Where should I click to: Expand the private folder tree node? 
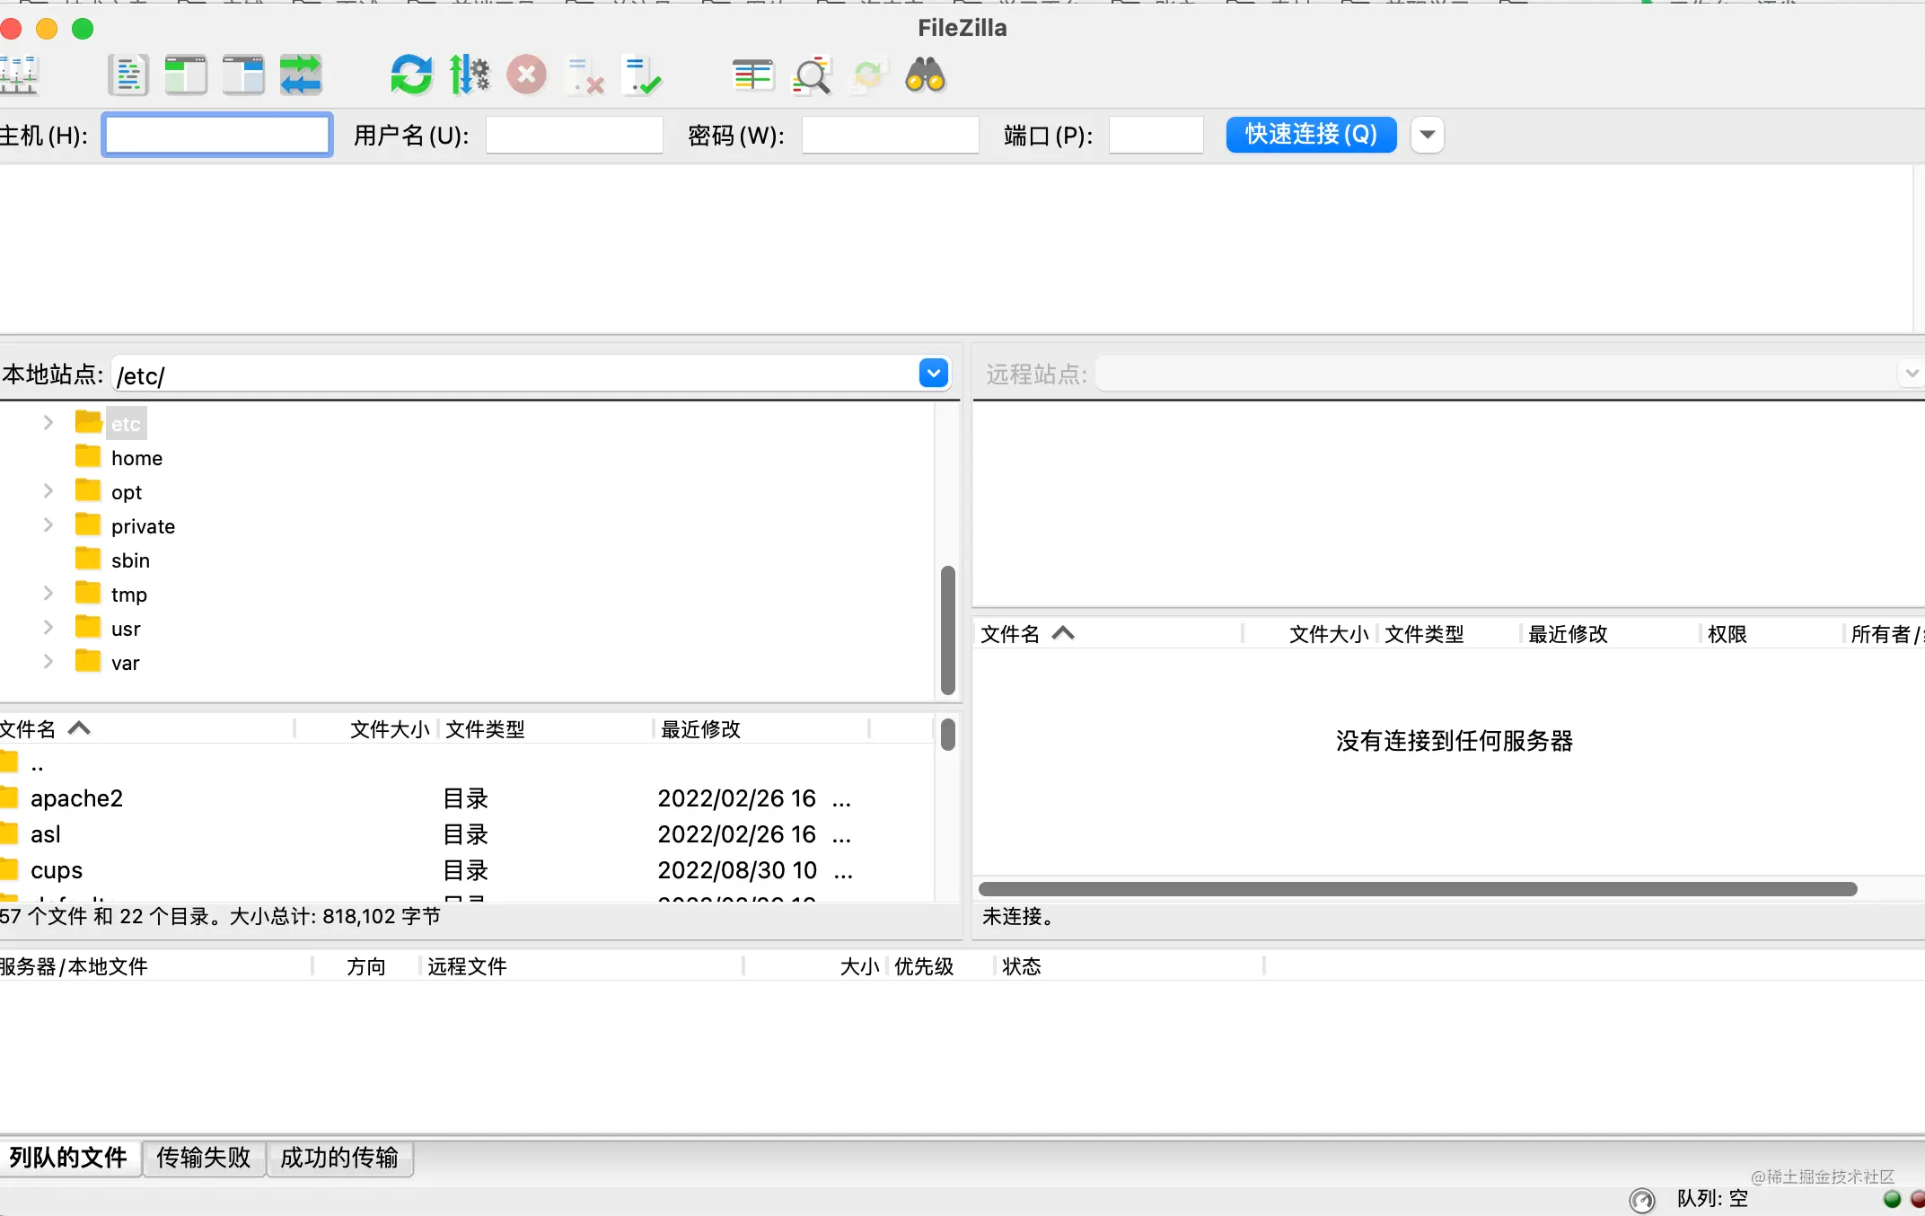coord(48,525)
